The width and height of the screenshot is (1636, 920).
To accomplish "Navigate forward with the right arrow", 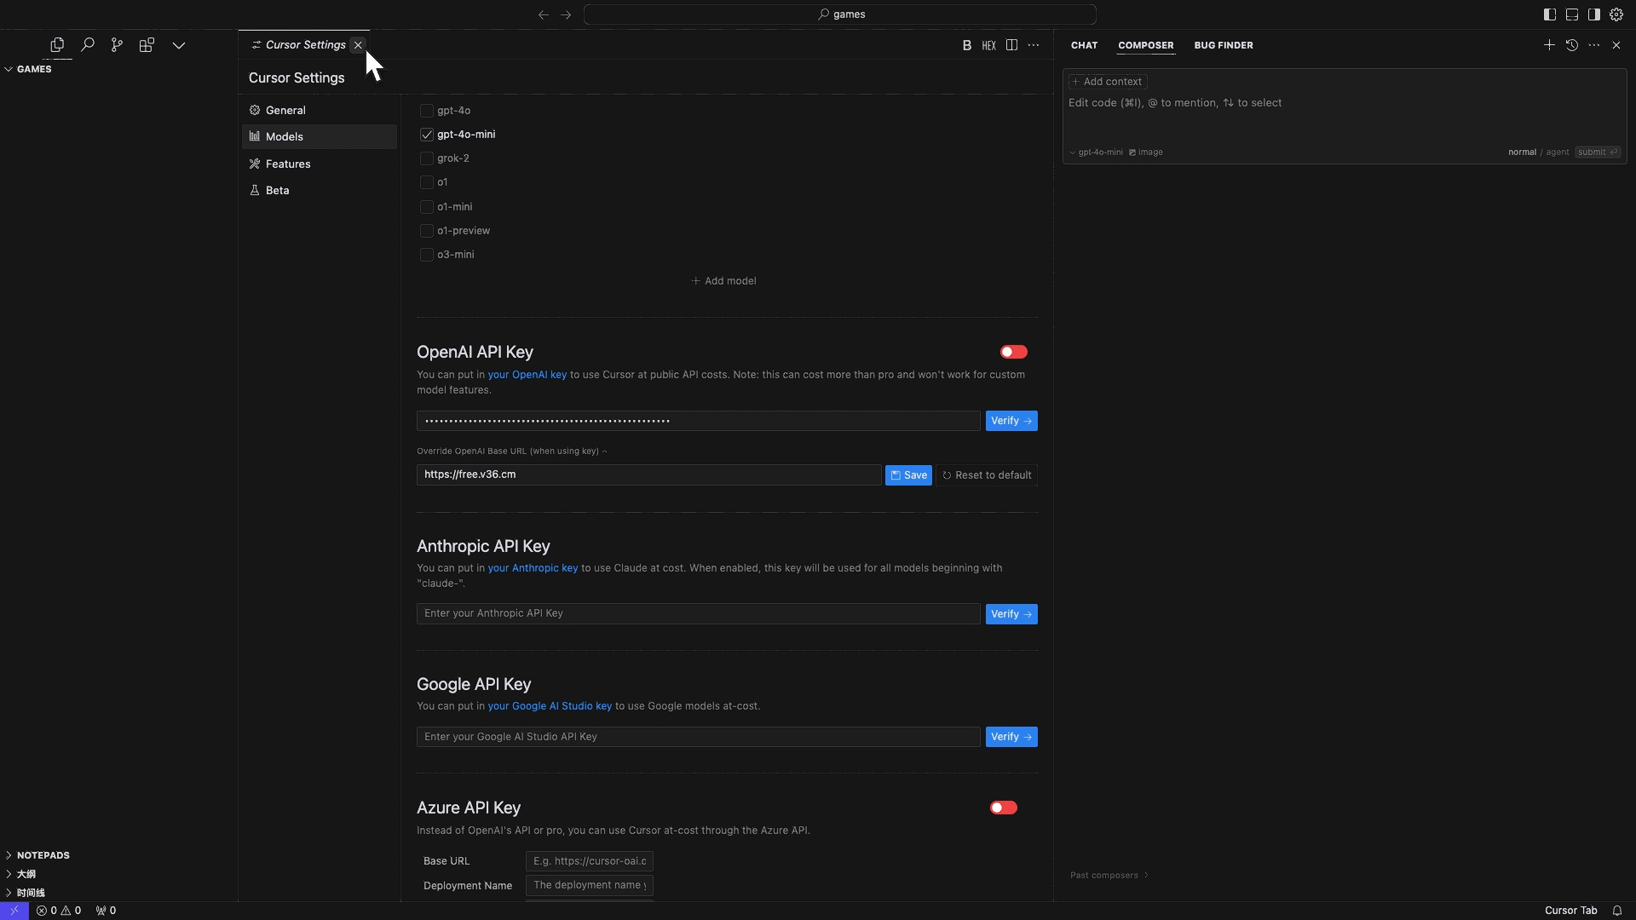I will pos(566,14).
